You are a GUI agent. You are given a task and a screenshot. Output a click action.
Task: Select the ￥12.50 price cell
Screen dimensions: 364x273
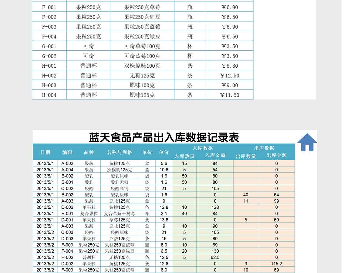point(229,76)
